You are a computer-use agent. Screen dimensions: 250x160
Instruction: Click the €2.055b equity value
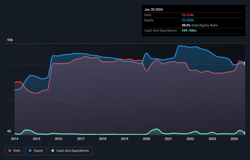pos(188,20)
